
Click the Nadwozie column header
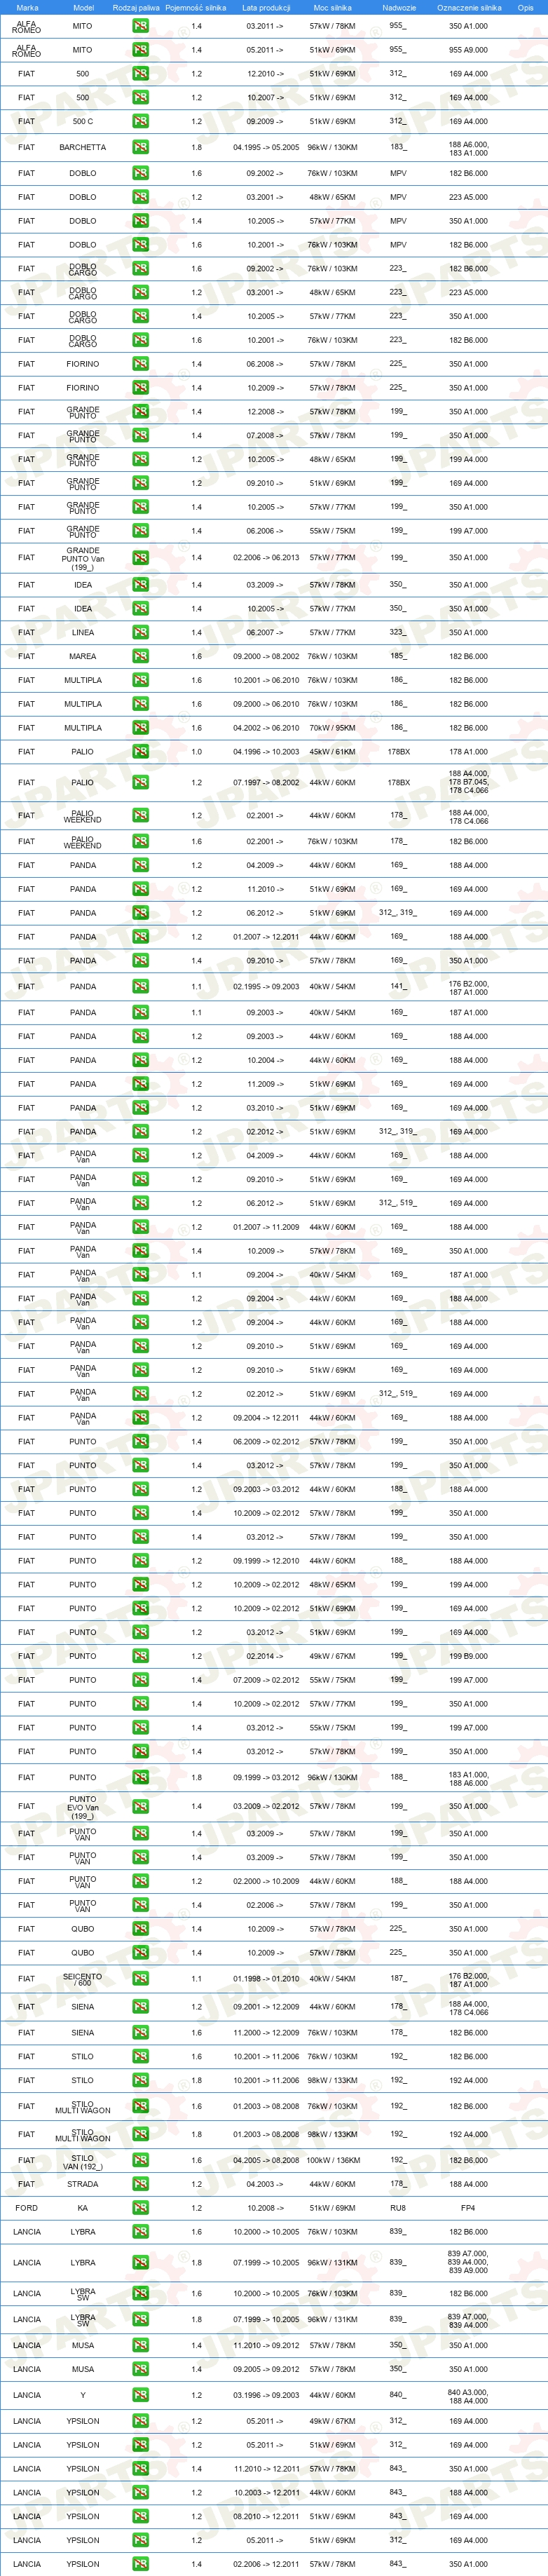[x=399, y=7]
